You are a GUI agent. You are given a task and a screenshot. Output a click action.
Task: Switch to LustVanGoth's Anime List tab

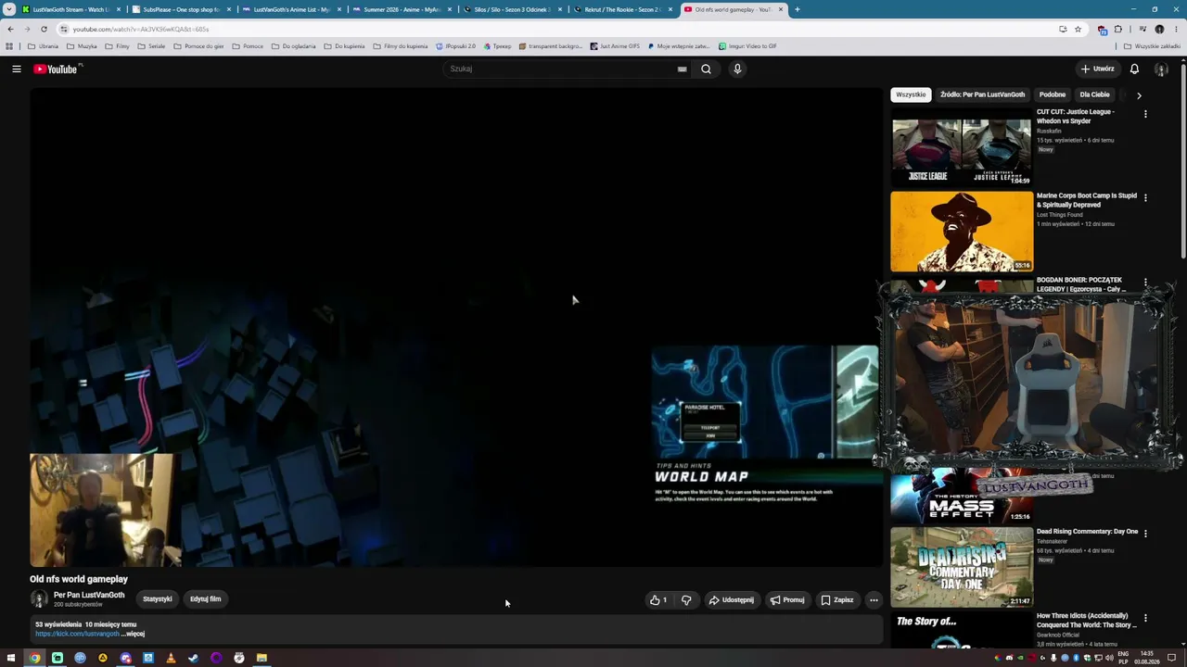point(291,9)
